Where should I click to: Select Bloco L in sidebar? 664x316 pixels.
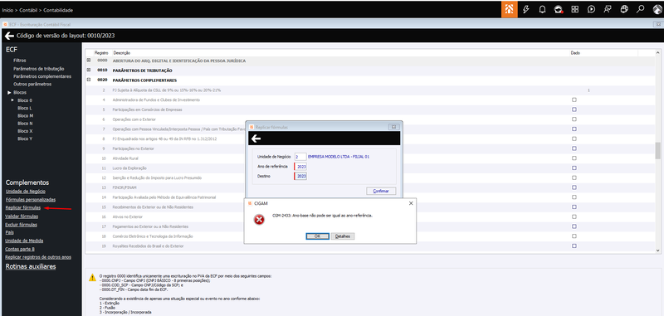pos(25,109)
